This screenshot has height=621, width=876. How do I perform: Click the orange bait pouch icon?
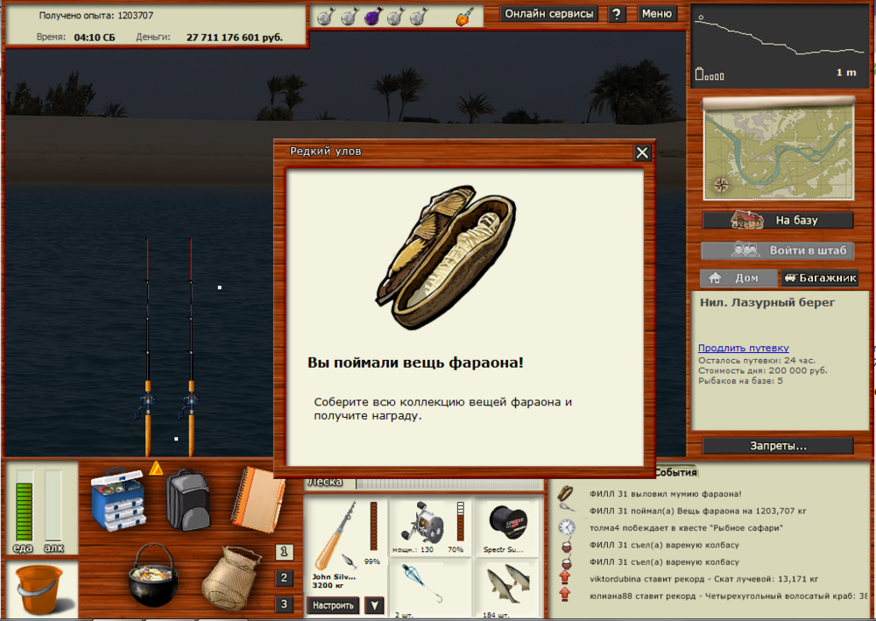[x=465, y=17]
